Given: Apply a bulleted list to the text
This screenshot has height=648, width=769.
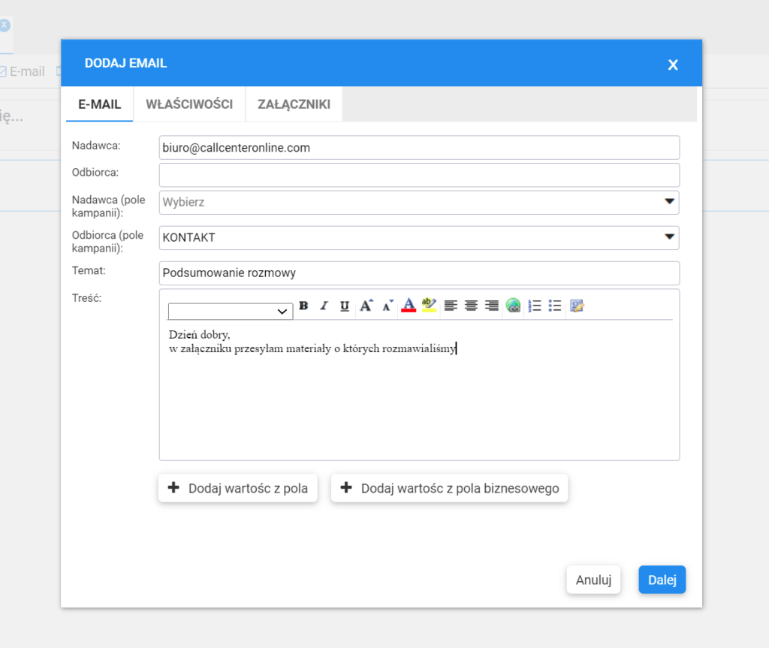Looking at the screenshot, I should tap(555, 306).
